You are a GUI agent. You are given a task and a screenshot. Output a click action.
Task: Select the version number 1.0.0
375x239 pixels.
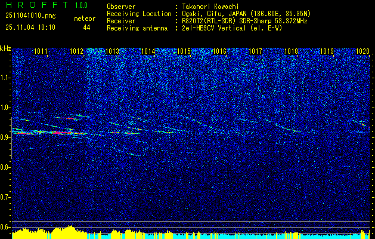coord(81,5)
